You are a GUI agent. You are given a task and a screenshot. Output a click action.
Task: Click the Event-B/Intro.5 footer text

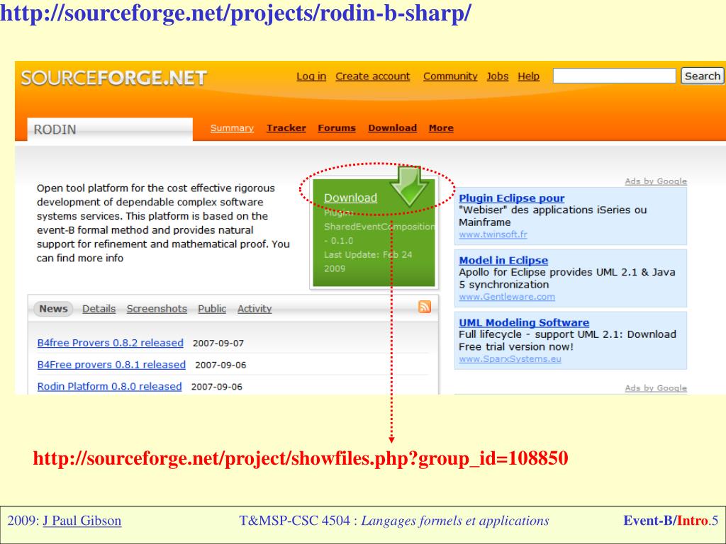pyautogui.click(x=671, y=521)
